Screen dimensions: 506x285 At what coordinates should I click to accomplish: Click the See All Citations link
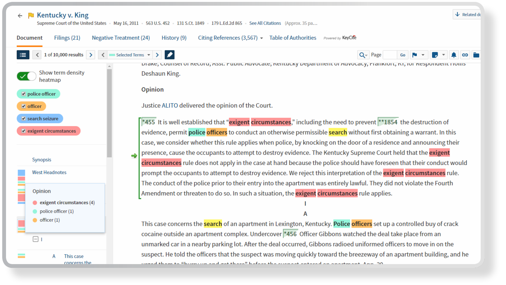point(265,23)
